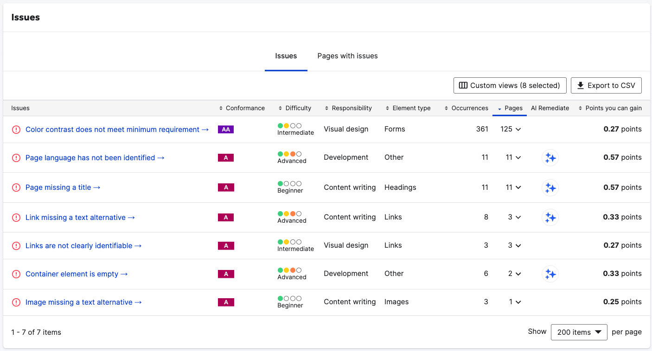Image resolution: width=652 pixels, height=351 pixels.
Task: Open Image missing a text alternative issue
Action: 83,302
